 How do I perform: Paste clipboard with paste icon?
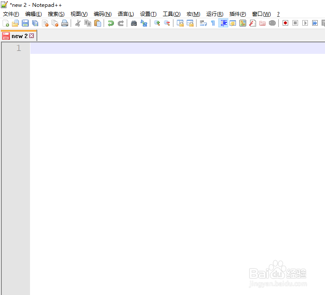[x=98, y=23]
